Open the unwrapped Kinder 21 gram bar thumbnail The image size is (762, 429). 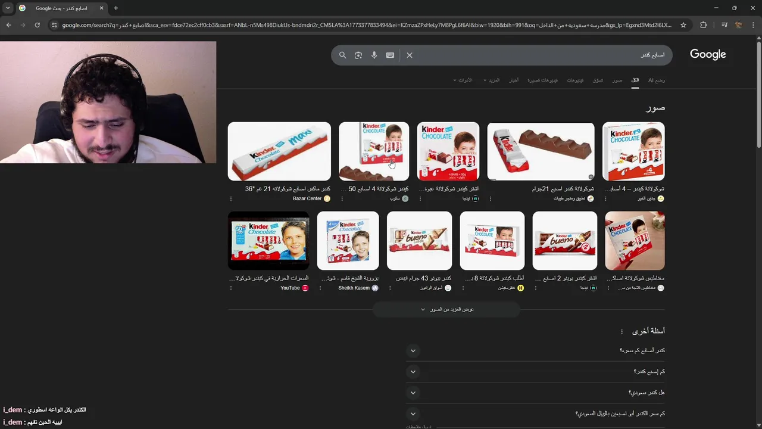point(541,151)
